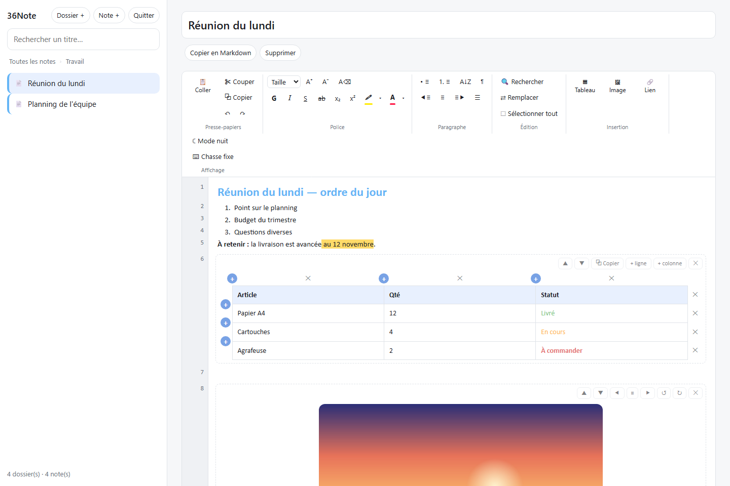Sort lines with the A↓Z icon
The width and height of the screenshot is (730, 486).
point(465,82)
